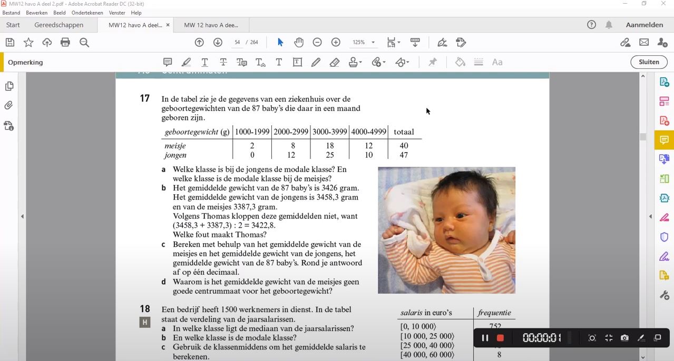Select the text box tool
674x361 pixels.
[297, 62]
